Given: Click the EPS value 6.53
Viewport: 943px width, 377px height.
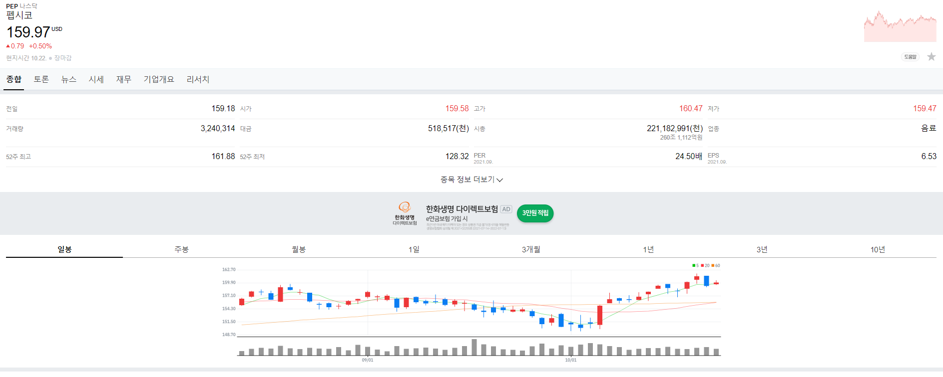Looking at the screenshot, I should (929, 156).
